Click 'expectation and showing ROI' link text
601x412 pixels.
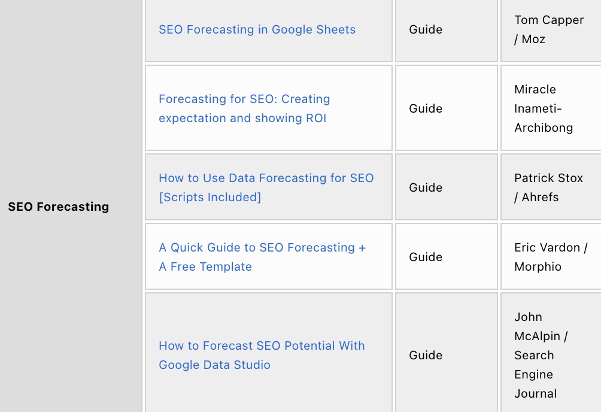pos(242,118)
